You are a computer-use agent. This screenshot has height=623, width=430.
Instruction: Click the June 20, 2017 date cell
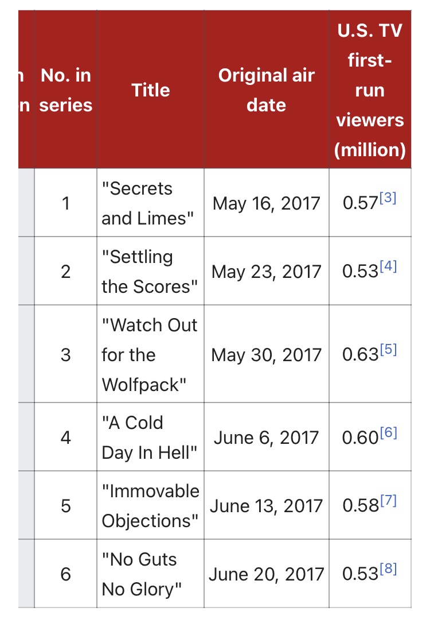pyautogui.click(x=267, y=574)
